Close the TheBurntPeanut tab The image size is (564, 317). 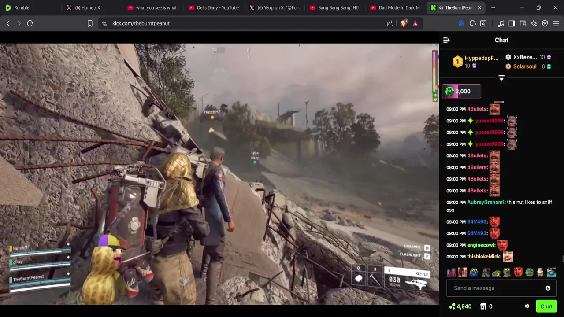(479, 8)
